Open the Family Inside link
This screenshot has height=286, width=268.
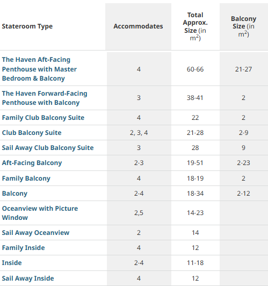23,248
